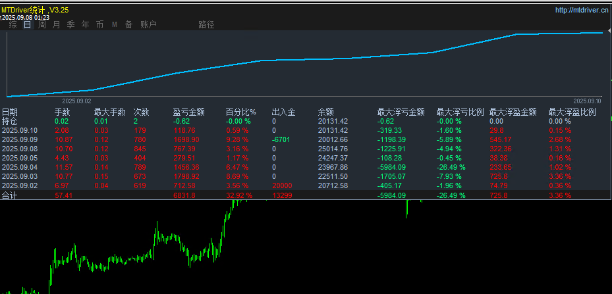Click the 1798.92 profit value
This screenshot has height=294, width=612.
pyautogui.click(x=186, y=176)
